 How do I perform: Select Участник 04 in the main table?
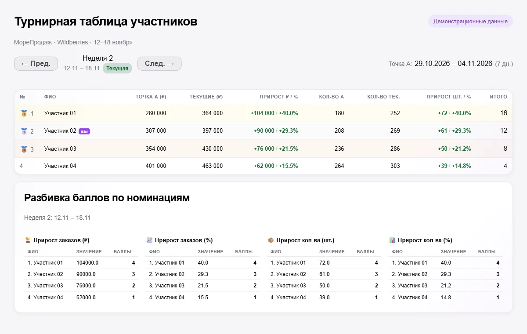tap(60, 166)
